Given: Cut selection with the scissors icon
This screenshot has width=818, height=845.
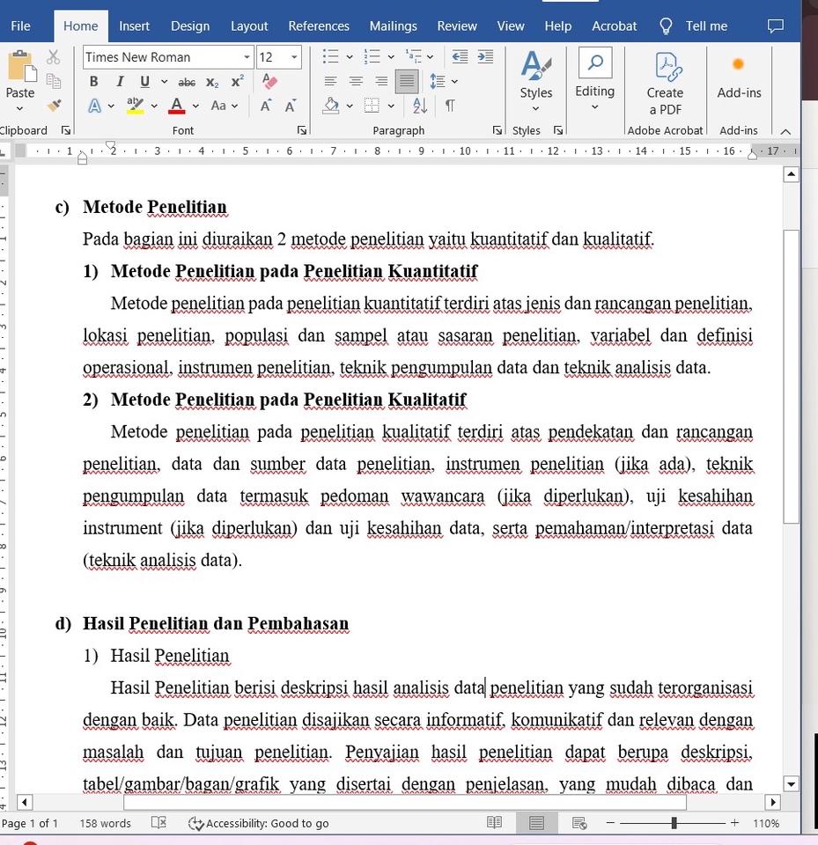Looking at the screenshot, I should click(53, 56).
